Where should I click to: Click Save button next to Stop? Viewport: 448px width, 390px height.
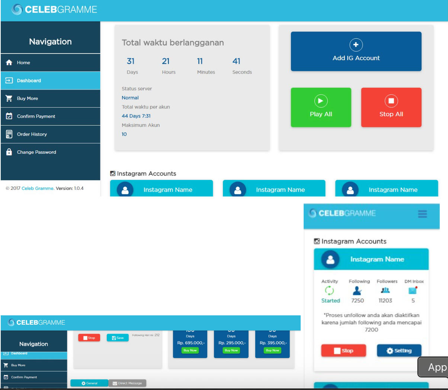(118, 338)
